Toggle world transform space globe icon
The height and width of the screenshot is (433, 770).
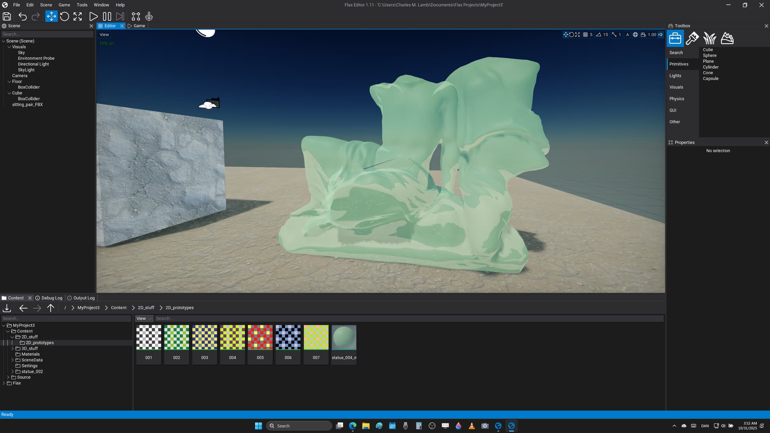[x=635, y=35]
